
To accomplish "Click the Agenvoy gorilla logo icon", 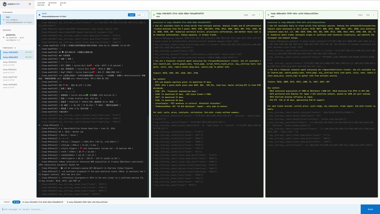I will (5, 4).
